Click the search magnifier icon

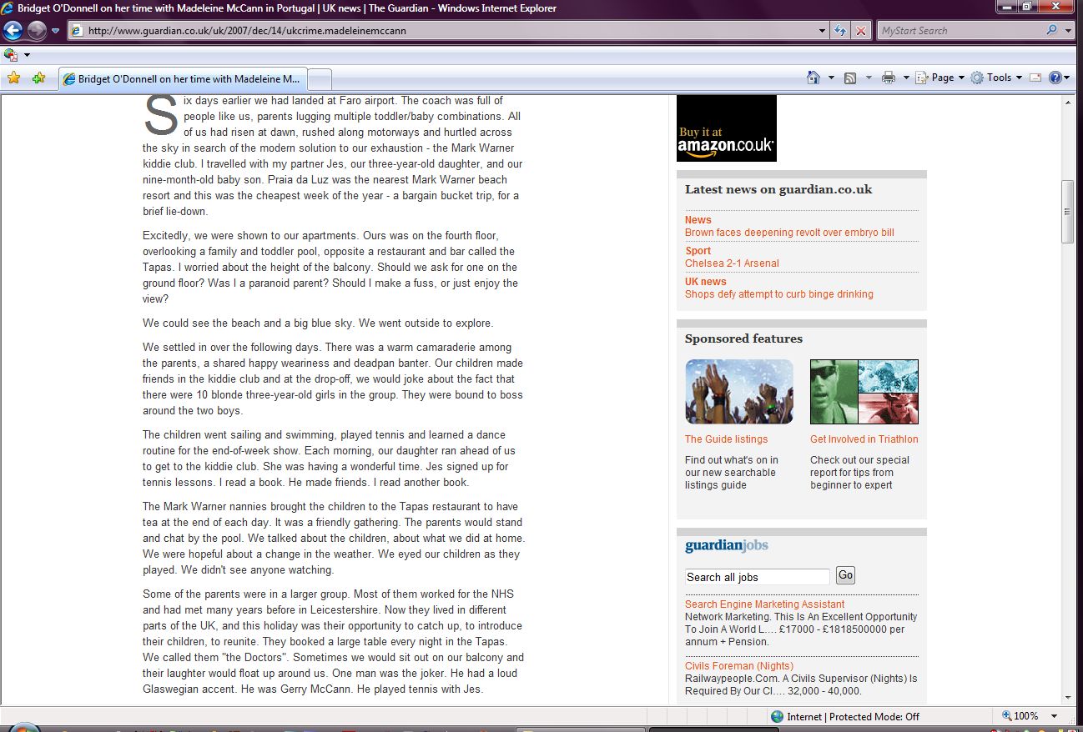(1051, 31)
